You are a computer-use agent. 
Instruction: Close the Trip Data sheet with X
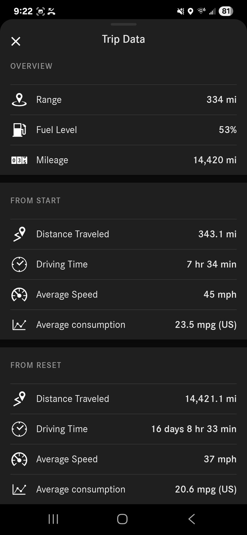16,41
